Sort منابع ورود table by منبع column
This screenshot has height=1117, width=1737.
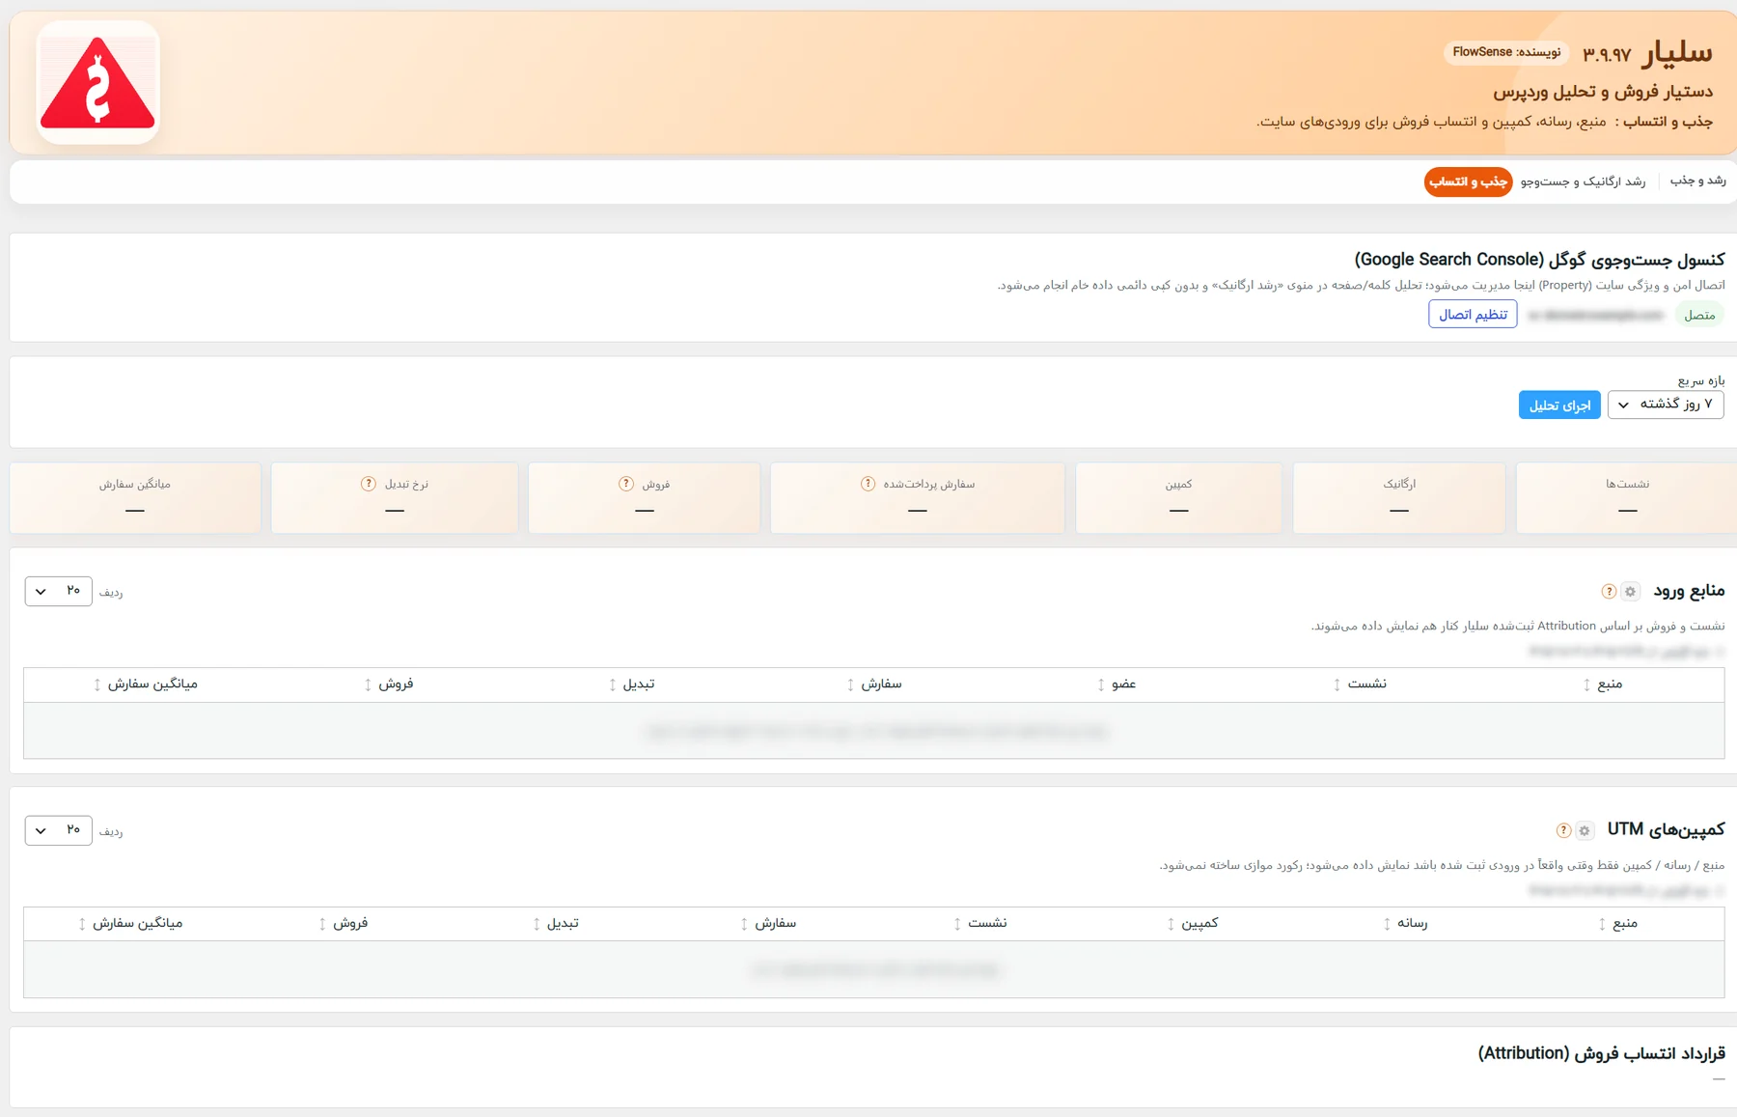(x=1603, y=684)
